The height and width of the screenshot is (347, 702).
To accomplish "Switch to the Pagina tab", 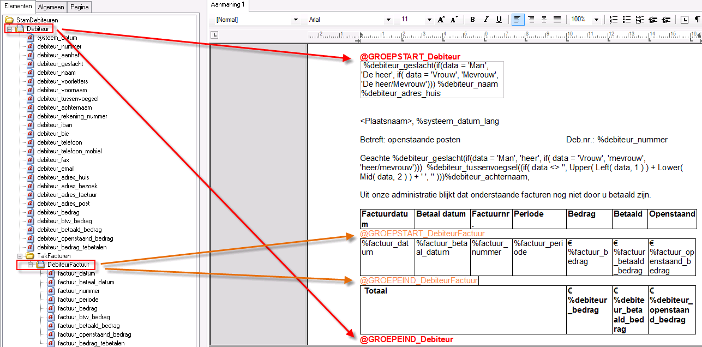I will tap(80, 7).
